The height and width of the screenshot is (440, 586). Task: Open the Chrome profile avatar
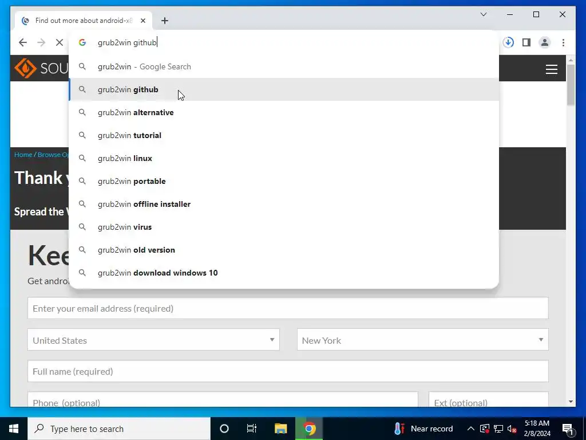tap(545, 42)
